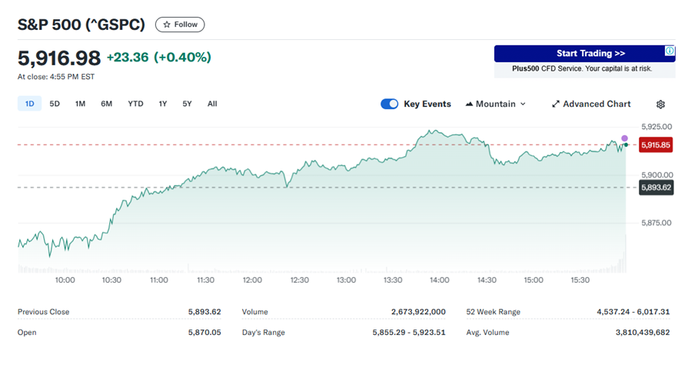This screenshot has width=685, height=371.
Task: Click the Avg. Volume value 3,810,439,682
Action: tap(643, 332)
